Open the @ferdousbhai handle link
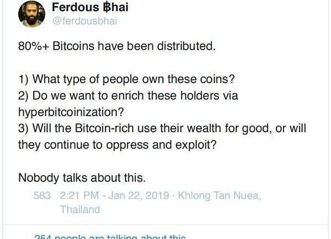Image resolution: width=331 pixels, height=239 pixels. pos(84,21)
